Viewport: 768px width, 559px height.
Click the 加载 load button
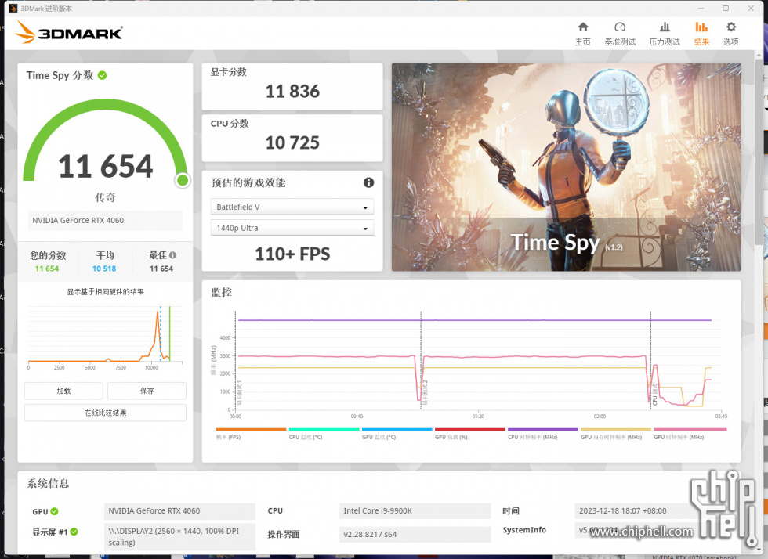pyautogui.click(x=63, y=391)
